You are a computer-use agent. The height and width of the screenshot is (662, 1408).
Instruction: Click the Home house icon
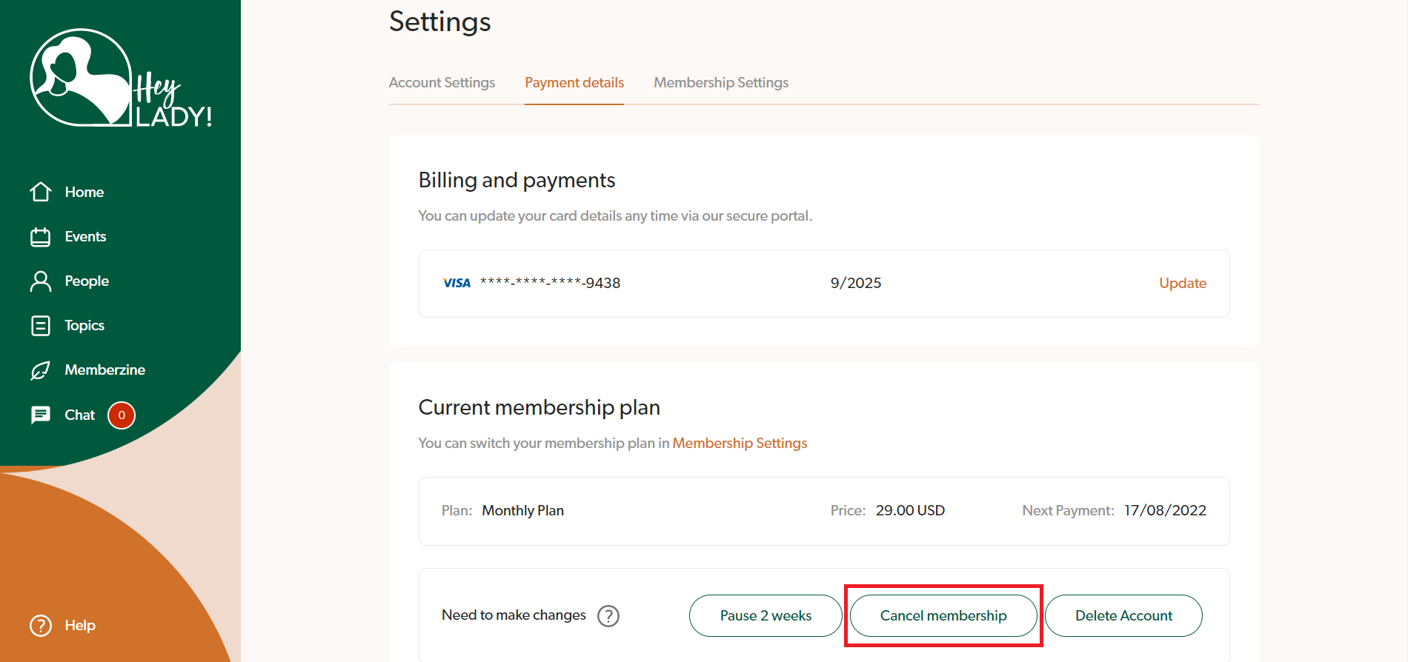tap(41, 192)
